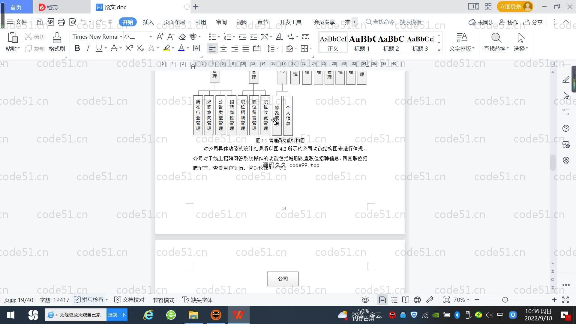The image size is (576, 324).
Task: Open print preview icon
Action: point(73,22)
